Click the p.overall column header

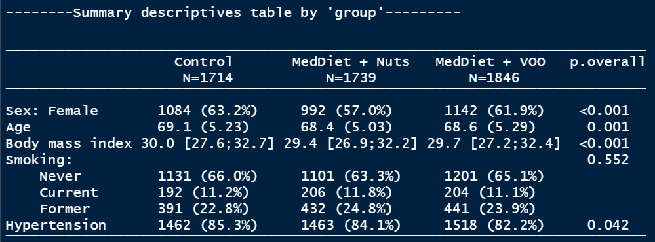point(608,62)
